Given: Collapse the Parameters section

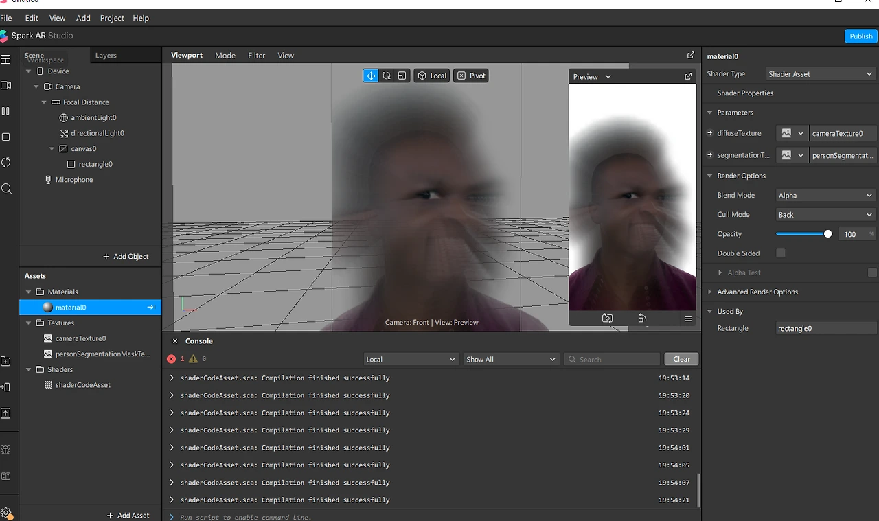Looking at the screenshot, I should click(710, 113).
